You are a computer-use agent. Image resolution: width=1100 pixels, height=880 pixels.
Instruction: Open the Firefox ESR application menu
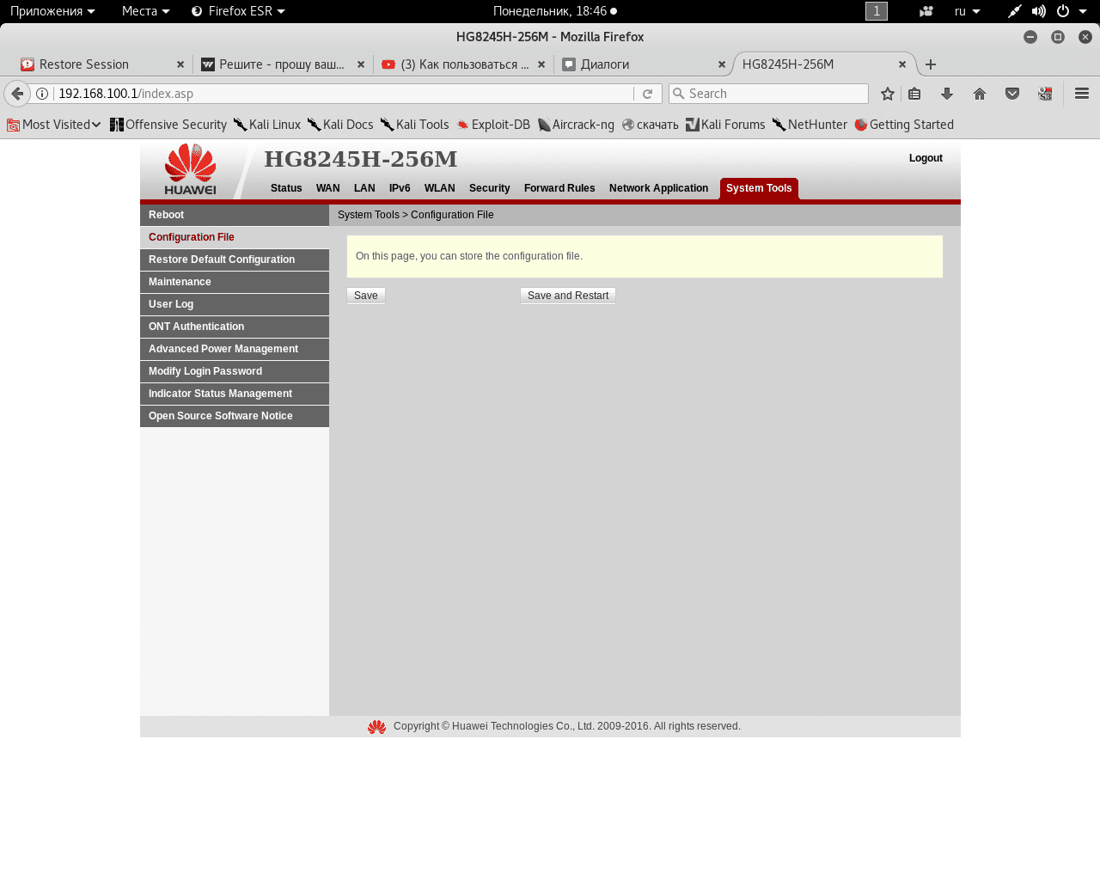[x=238, y=11]
